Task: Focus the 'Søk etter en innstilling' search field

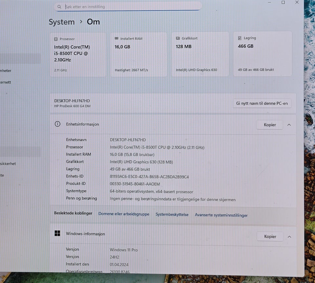Action: tap(128, 7)
